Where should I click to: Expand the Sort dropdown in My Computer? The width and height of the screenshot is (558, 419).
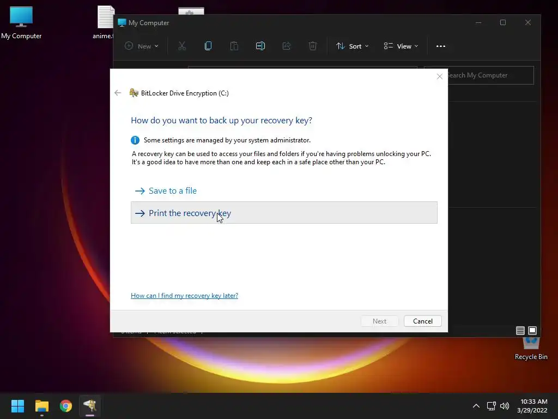tap(353, 46)
